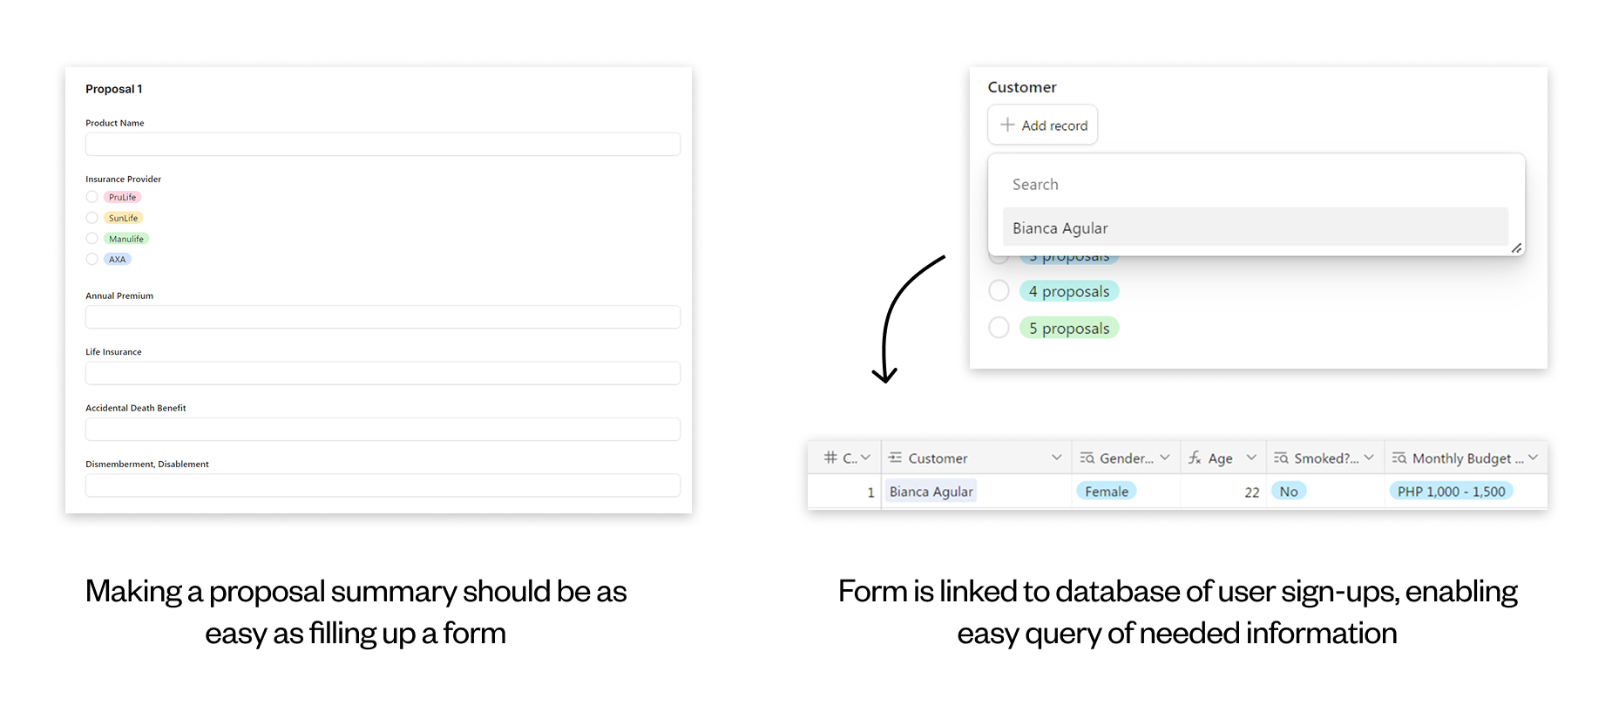Click the resize handle of the search popup
Viewport: 1612px width, 726px height.
click(x=1516, y=248)
